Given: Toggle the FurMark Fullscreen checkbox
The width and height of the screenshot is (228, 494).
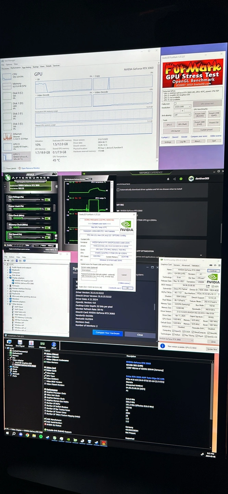Looking at the screenshot, I should pyautogui.click(x=175, y=103).
